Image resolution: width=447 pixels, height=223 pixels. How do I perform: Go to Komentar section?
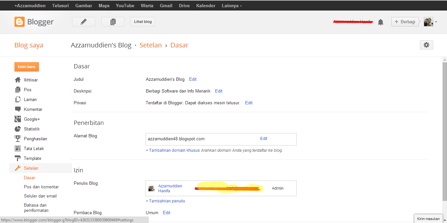click(x=33, y=109)
